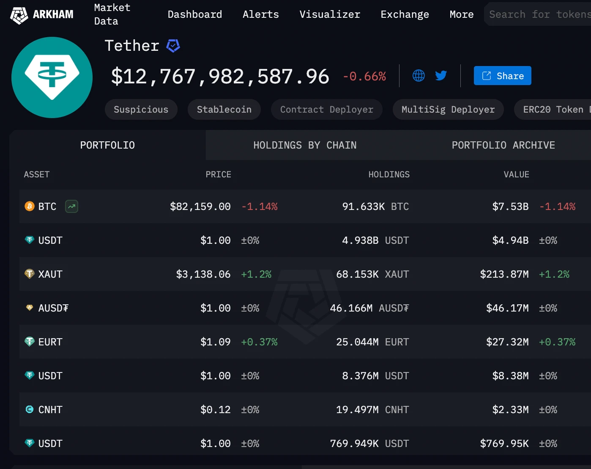Click the USDT icon in 8.376M row
The height and width of the screenshot is (469, 591).
pos(30,375)
